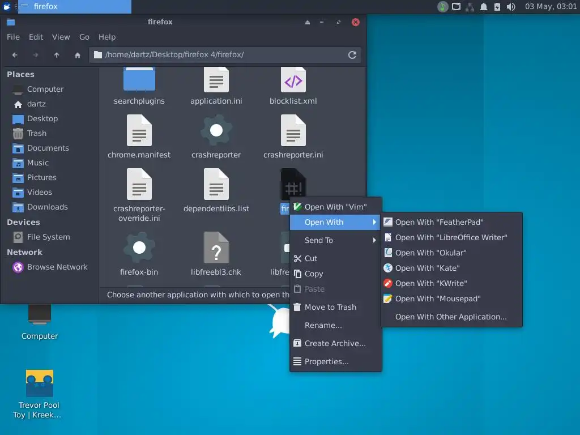580x435 pixels.
Task: Choose Open With "Okular"
Action: tap(451, 253)
